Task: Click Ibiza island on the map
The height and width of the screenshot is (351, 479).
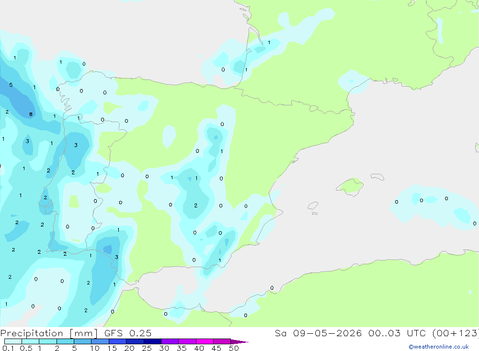Action: (x=313, y=206)
